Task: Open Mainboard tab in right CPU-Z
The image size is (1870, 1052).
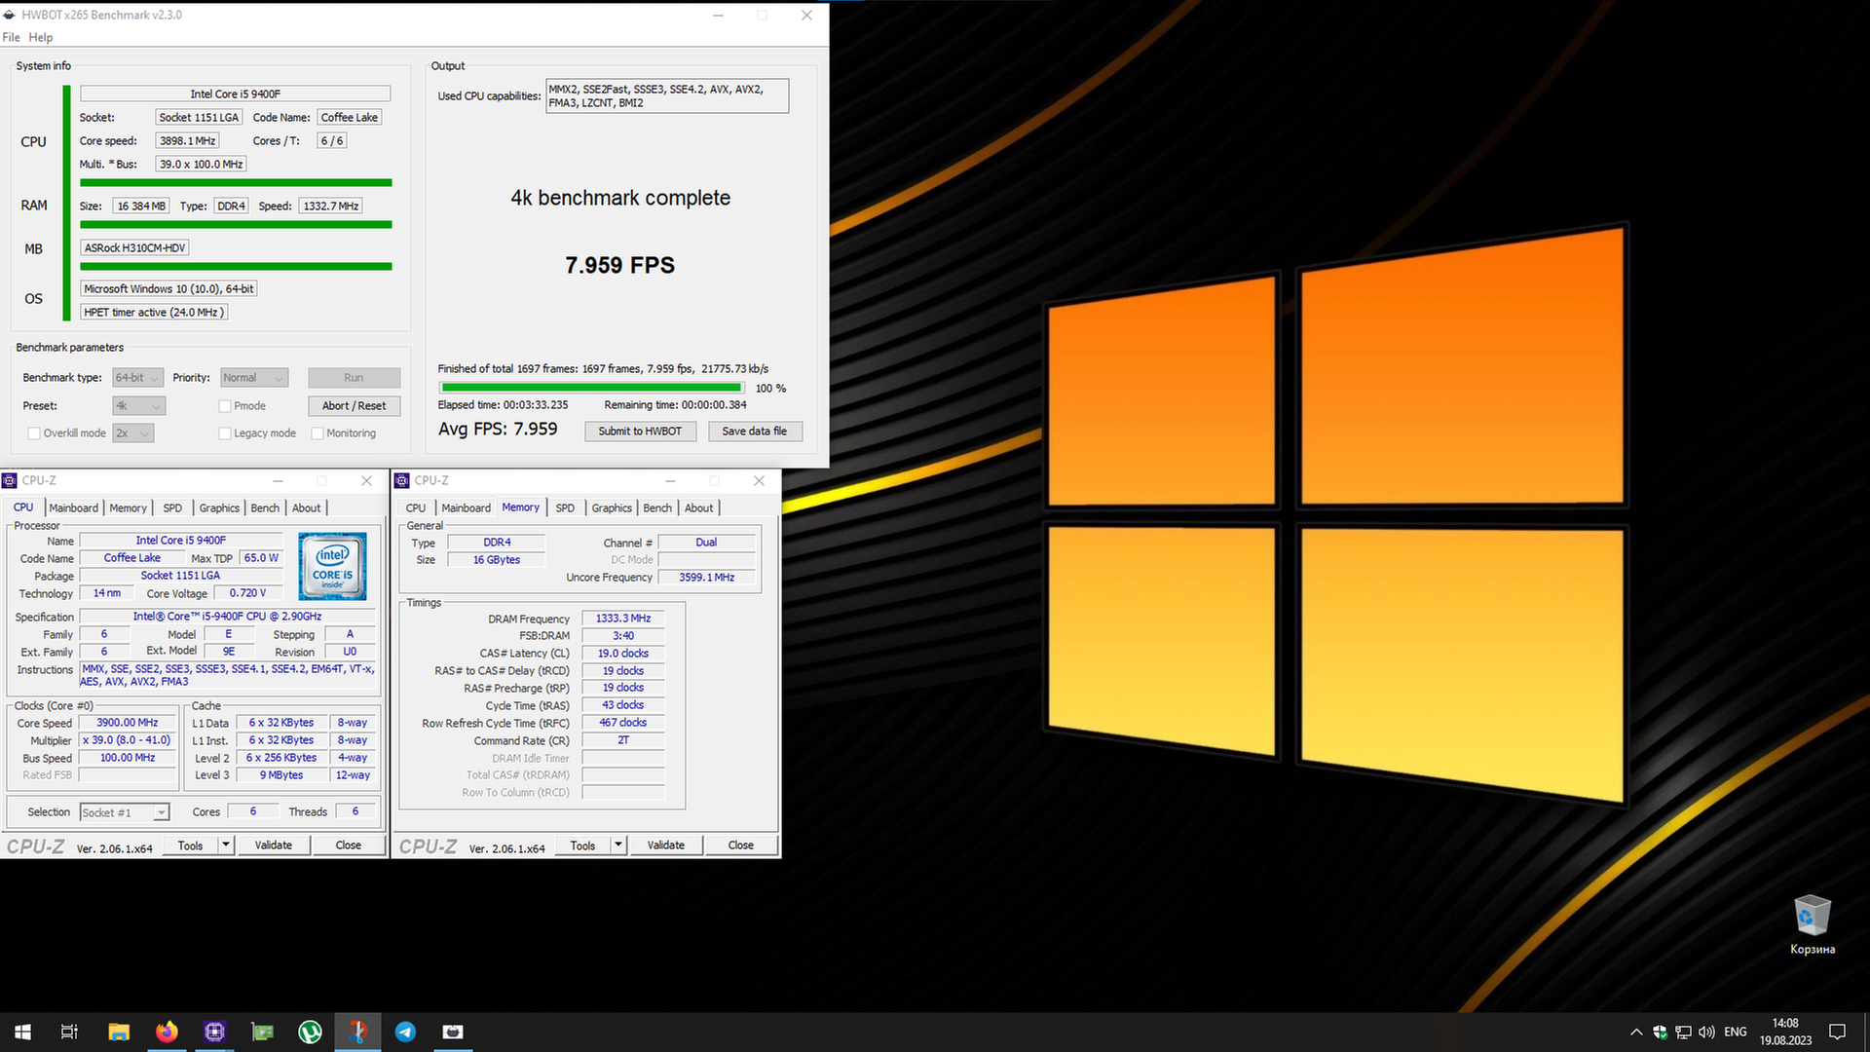Action: click(467, 508)
